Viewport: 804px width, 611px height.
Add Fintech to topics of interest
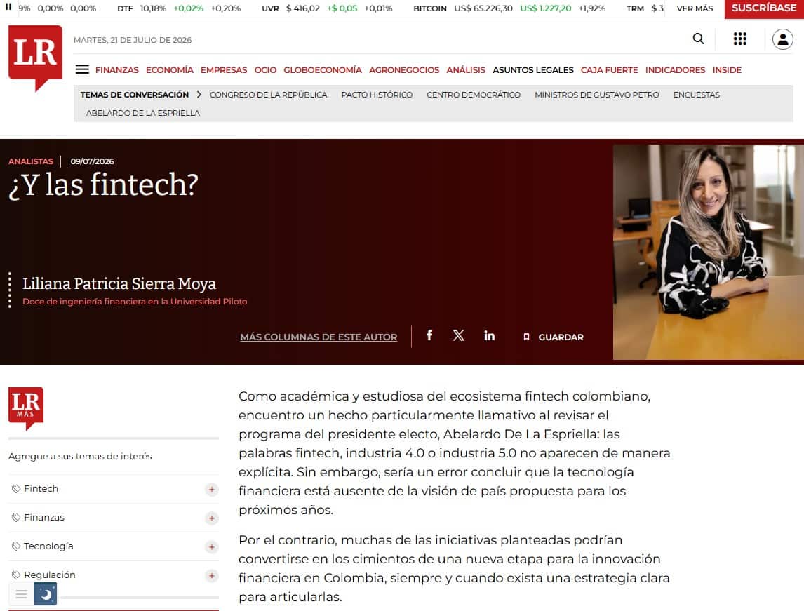click(211, 489)
